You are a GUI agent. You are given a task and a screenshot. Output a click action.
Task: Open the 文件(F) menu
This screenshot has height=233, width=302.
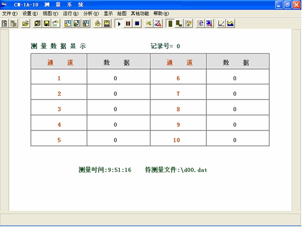click(10, 13)
